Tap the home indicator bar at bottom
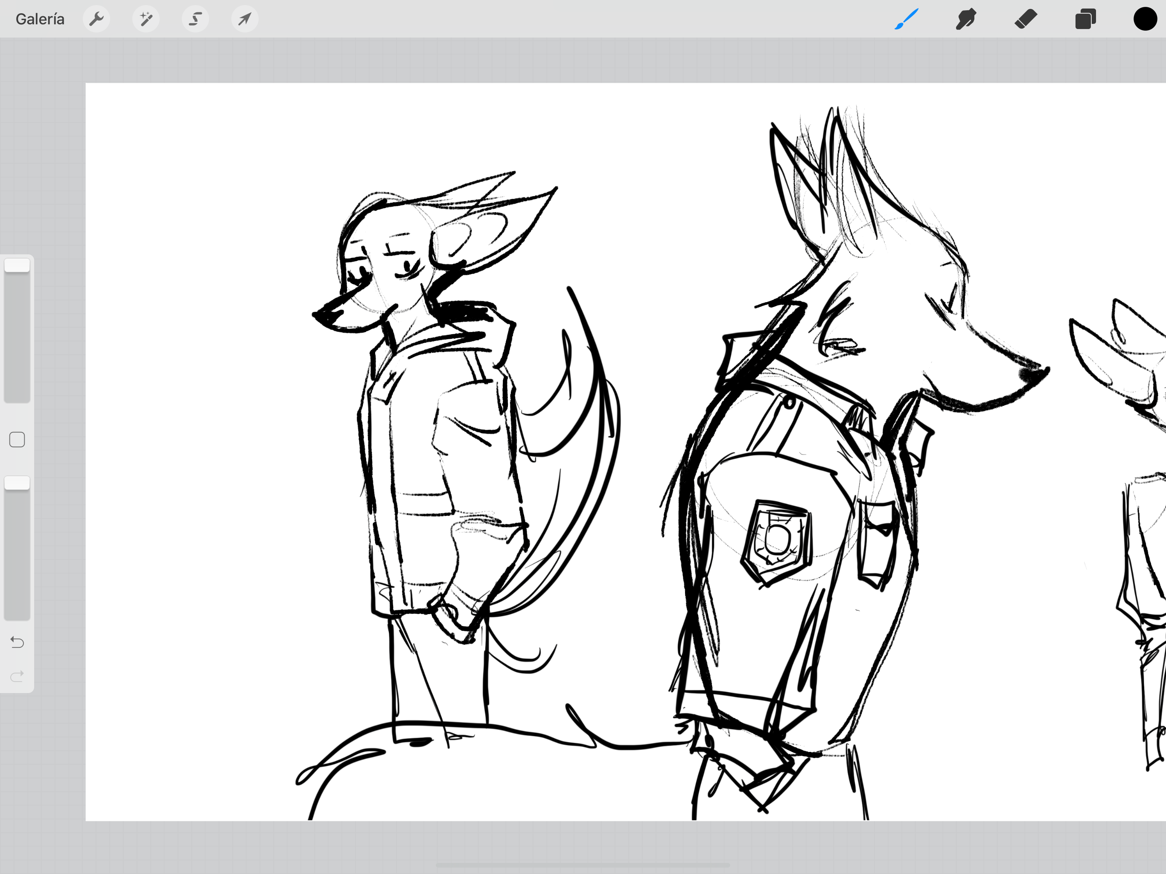 (583, 865)
